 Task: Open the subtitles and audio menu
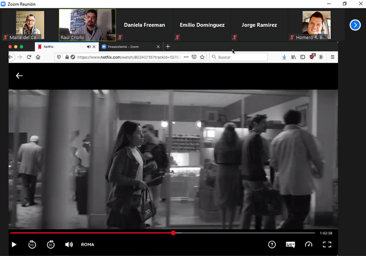tap(290, 244)
